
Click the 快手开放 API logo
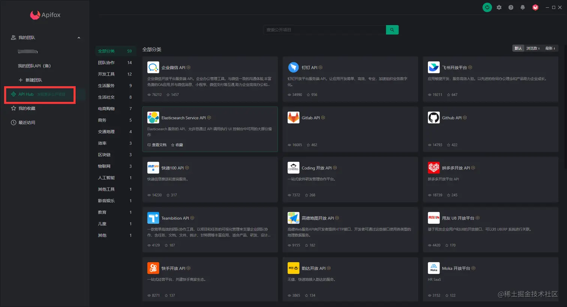pyautogui.click(x=153, y=268)
